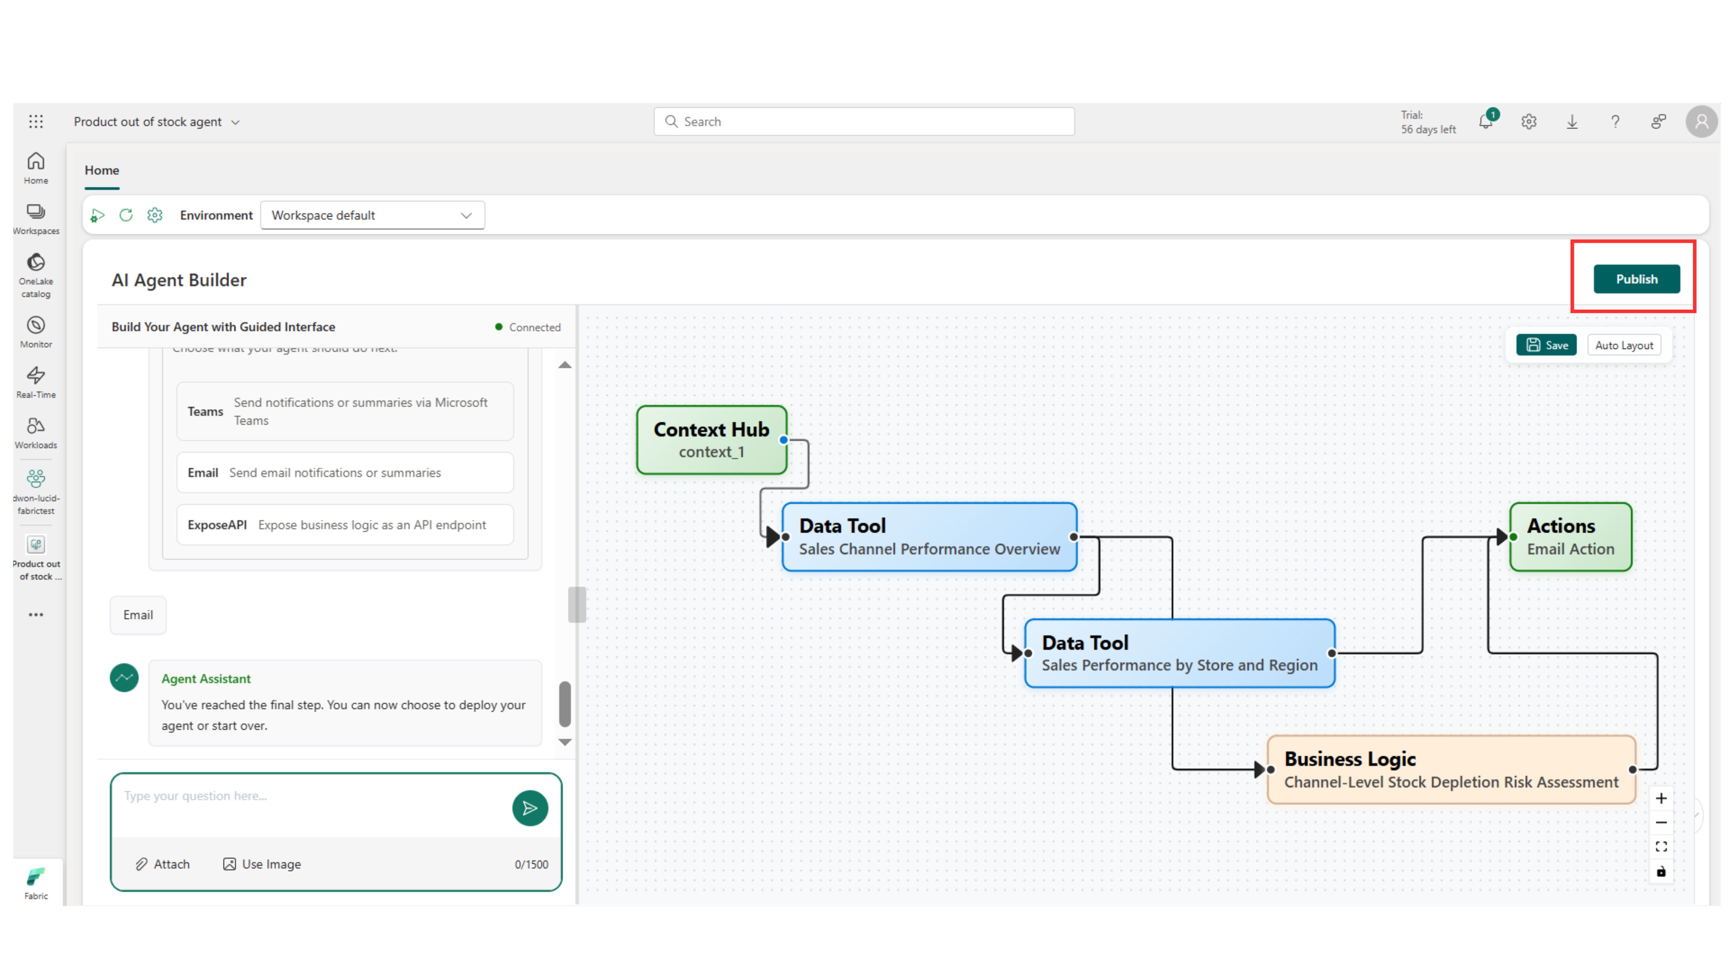Select the Home tab
Viewport: 1729px width, 972px height.
(x=102, y=170)
